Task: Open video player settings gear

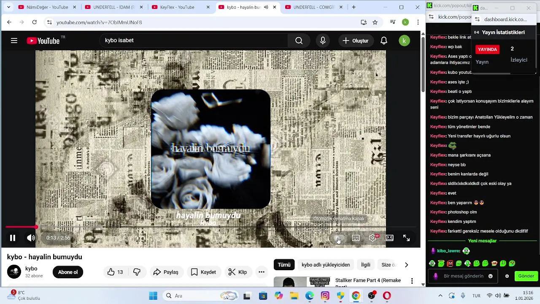Action: [373, 238]
